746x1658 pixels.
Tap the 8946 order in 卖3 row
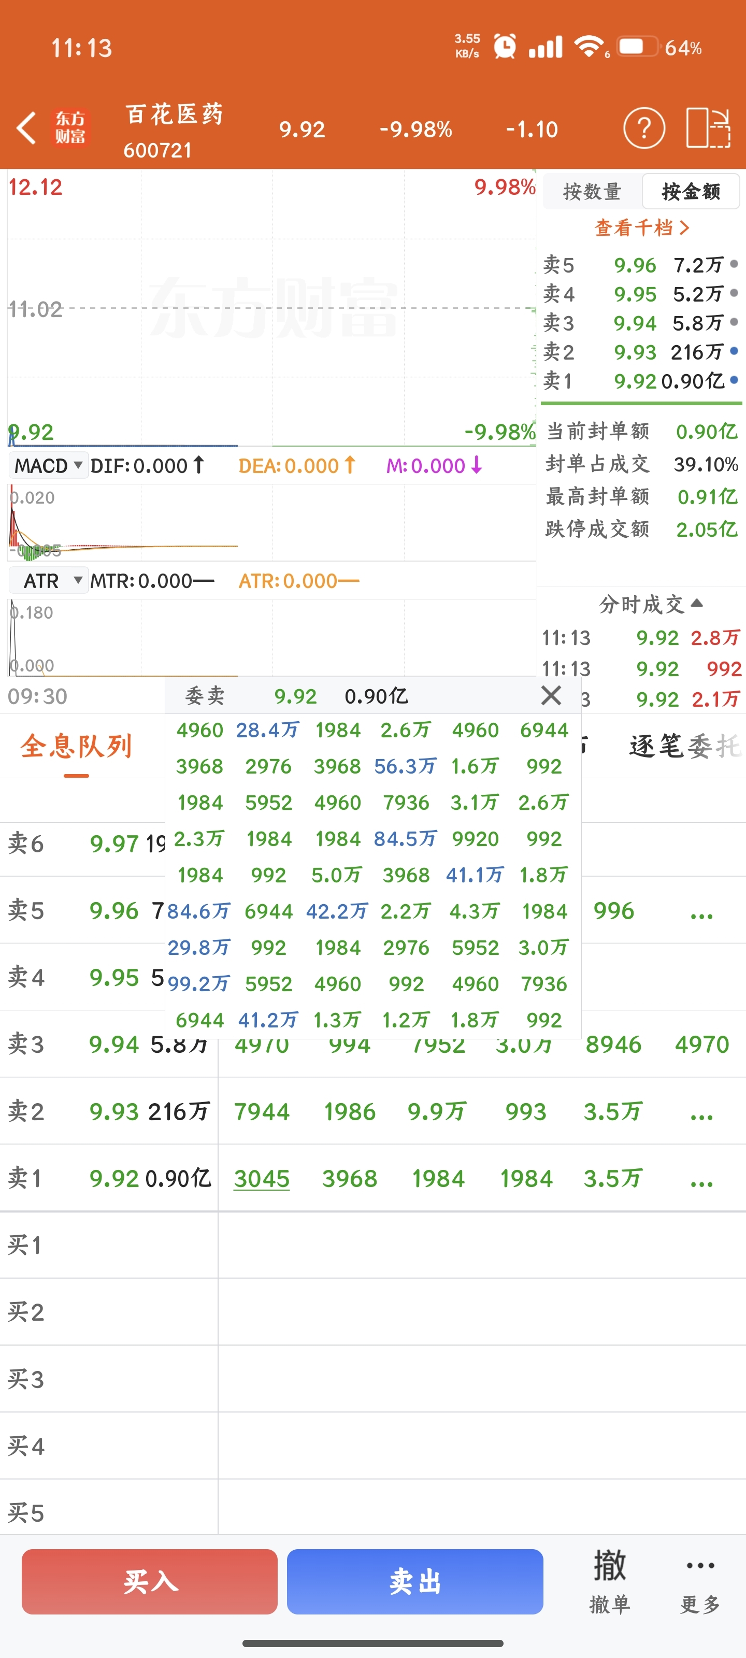(613, 1045)
